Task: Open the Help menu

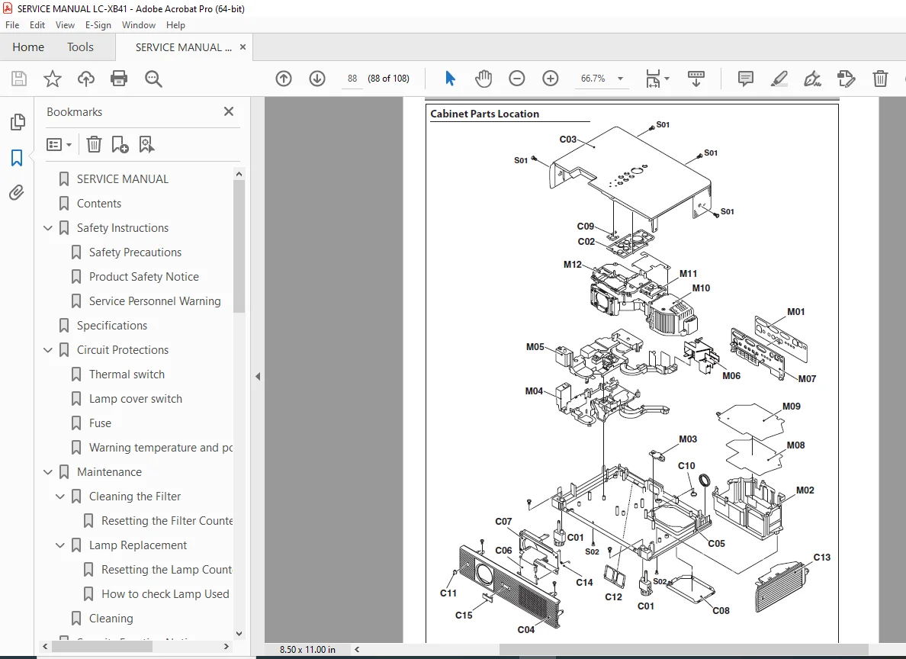Action: pyautogui.click(x=175, y=25)
